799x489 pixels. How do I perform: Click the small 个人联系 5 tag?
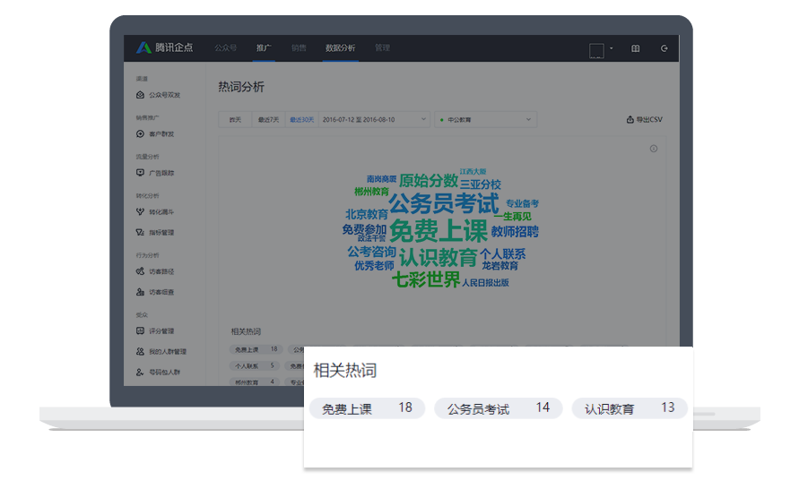(256, 366)
